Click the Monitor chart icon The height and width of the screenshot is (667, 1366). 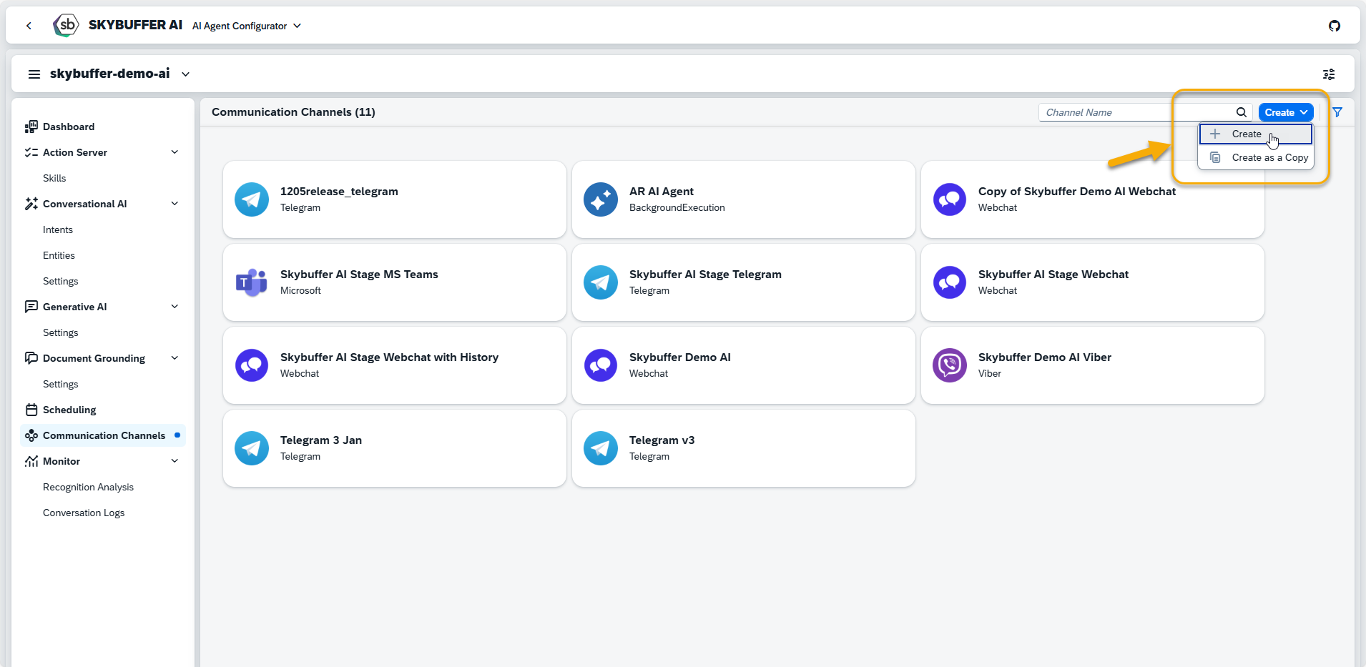coord(31,461)
